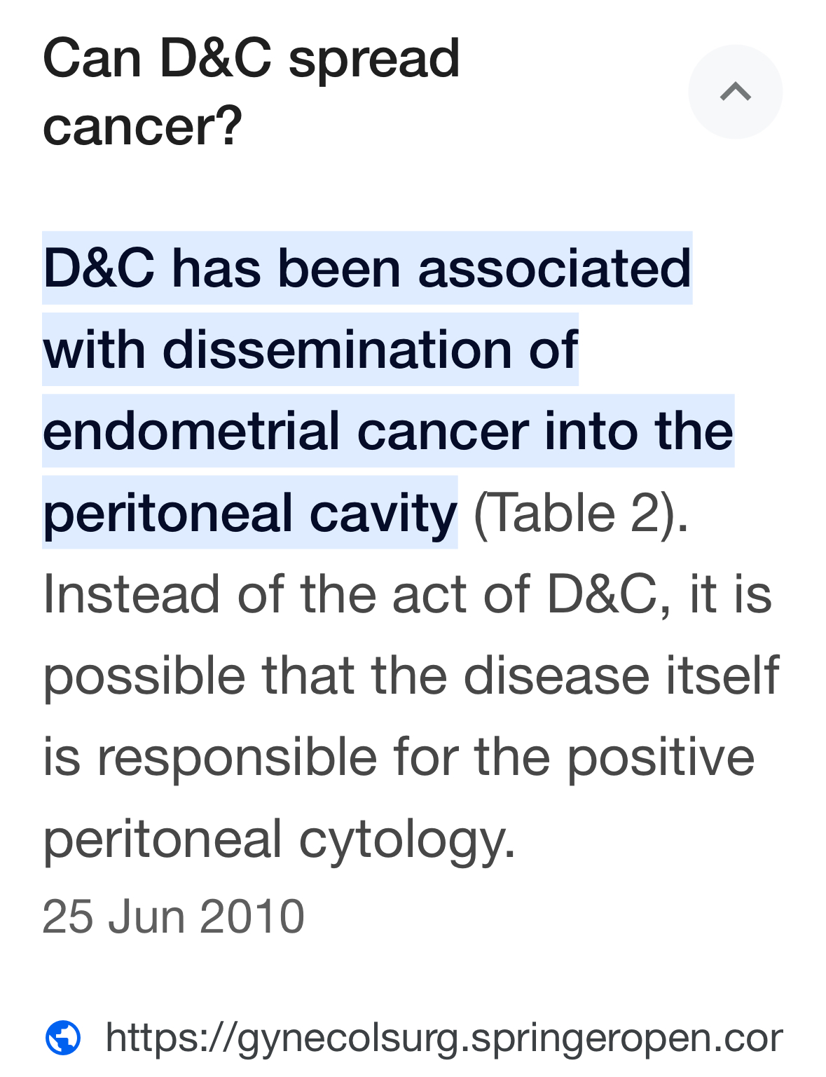Click the '(Table 2).' reference text

[x=581, y=513]
